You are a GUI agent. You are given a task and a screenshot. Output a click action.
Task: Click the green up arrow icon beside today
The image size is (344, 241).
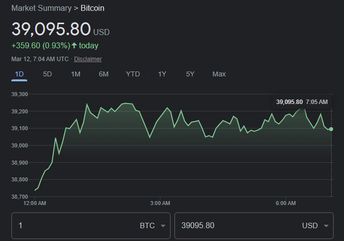point(74,45)
